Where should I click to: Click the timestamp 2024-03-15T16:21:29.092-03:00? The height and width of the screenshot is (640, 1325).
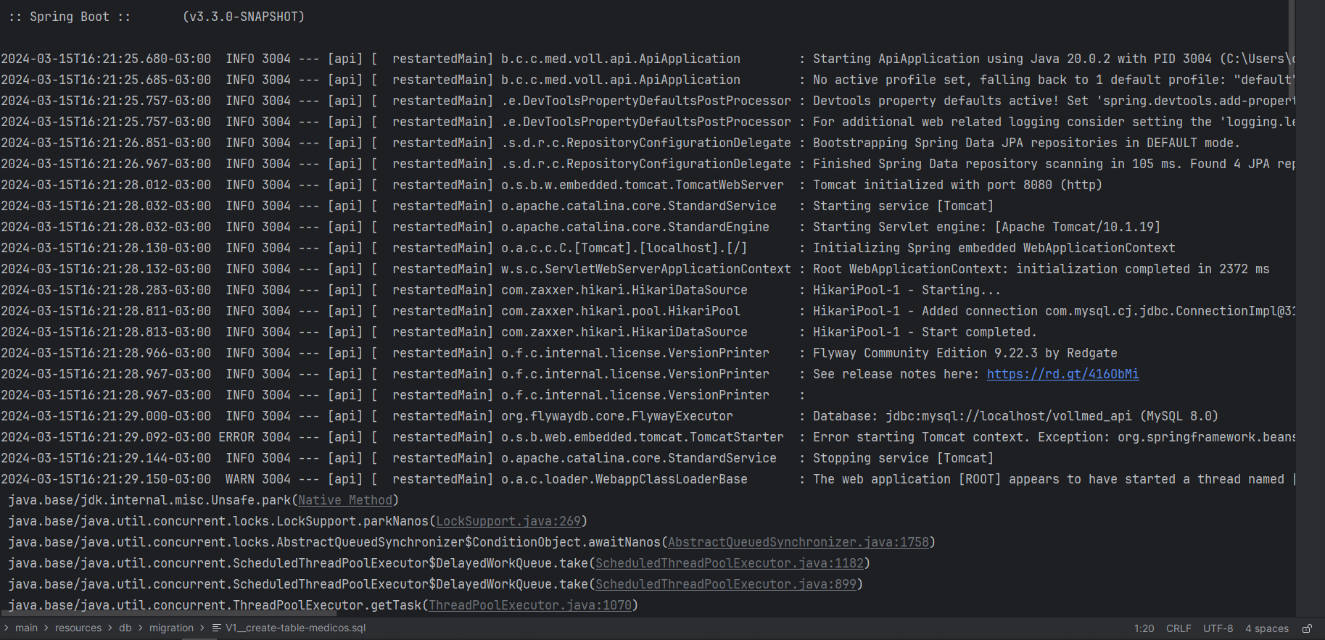point(106,437)
